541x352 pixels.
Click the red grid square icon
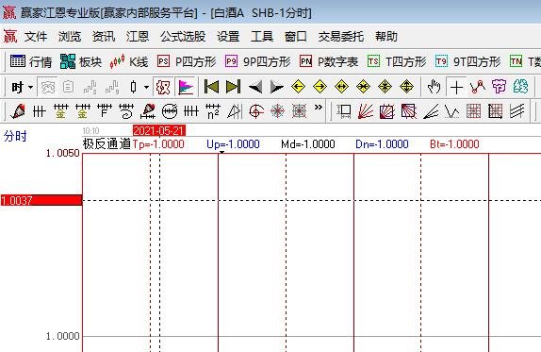(x=474, y=111)
